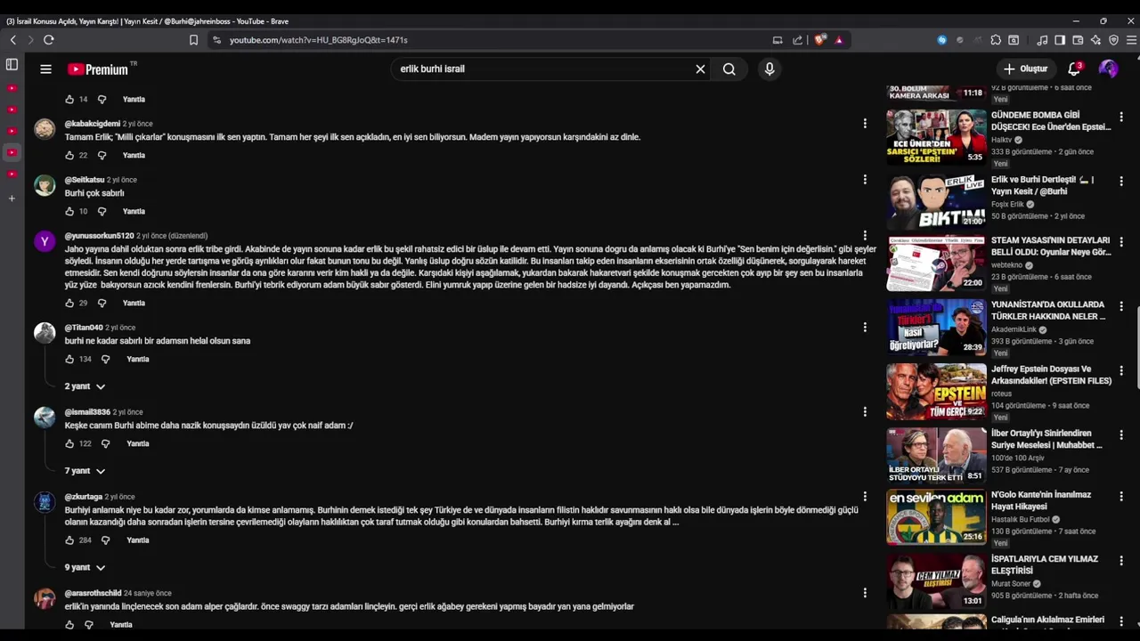Like @kabakcigdemi's comment with 22 likes
Image resolution: width=1140 pixels, height=641 pixels.
pyautogui.click(x=69, y=155)
